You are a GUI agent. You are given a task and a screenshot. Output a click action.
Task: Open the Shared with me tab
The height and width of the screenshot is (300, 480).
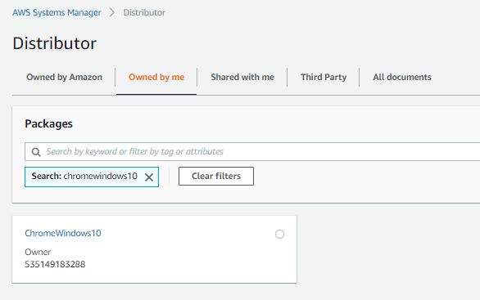tap(242, 78)
